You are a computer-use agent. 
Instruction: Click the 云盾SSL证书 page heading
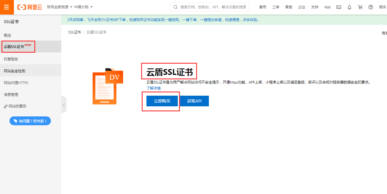170,72
